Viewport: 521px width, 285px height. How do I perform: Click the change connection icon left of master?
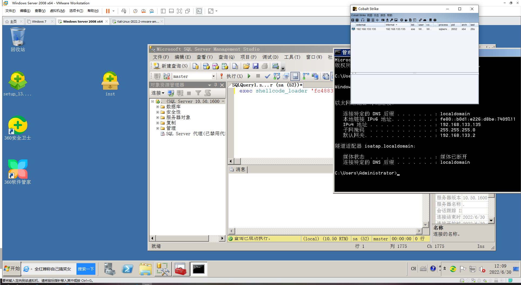click(166, 76)
